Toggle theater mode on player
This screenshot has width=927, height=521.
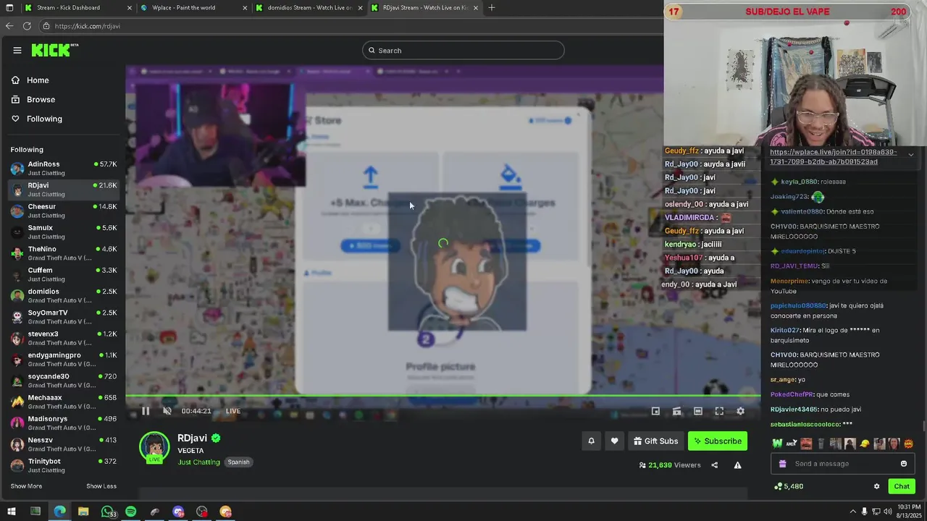[697, 411]
